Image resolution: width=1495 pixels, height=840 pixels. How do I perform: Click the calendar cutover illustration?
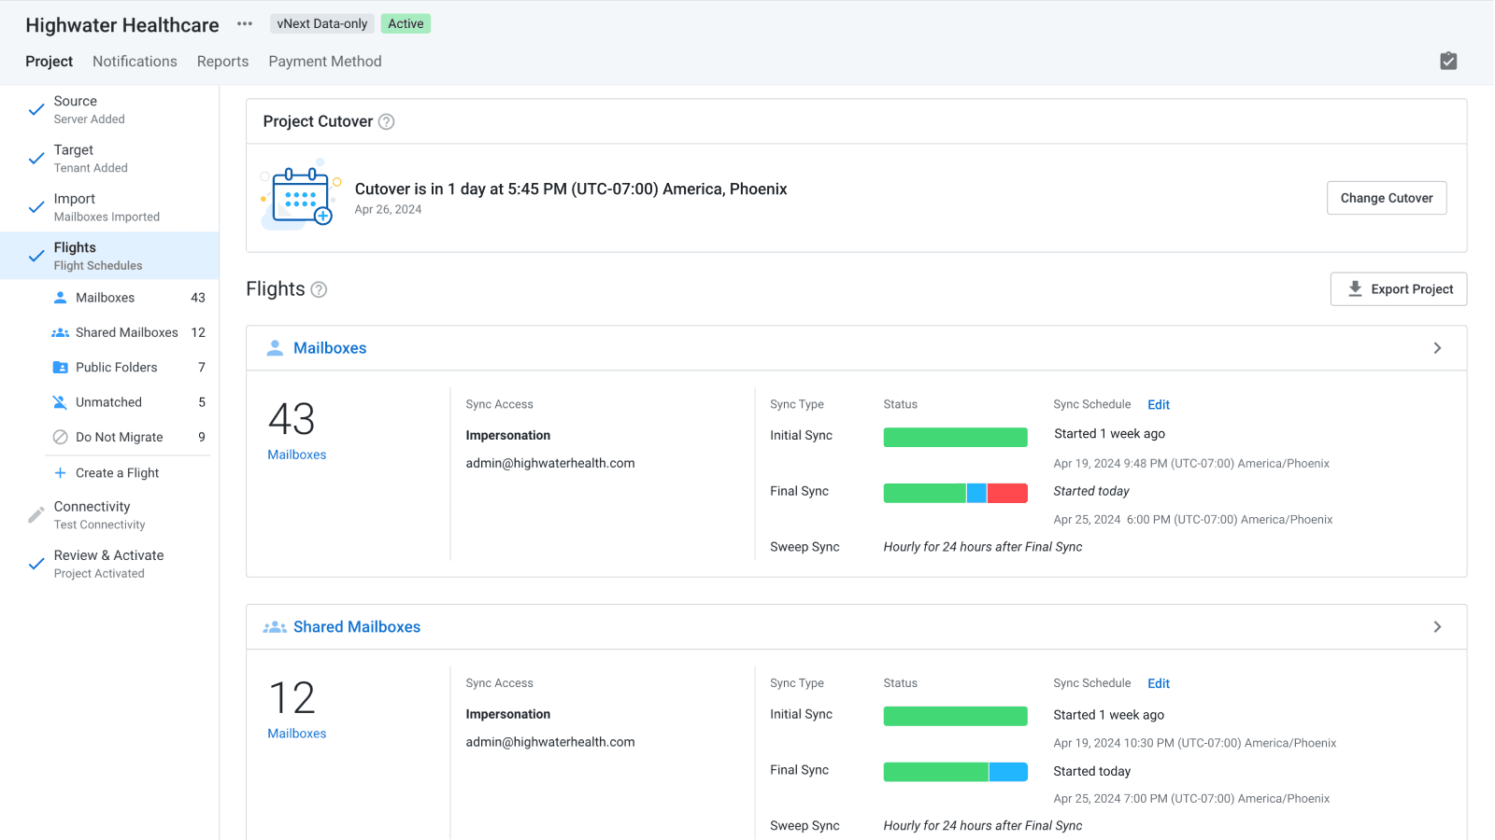(301, 197)
